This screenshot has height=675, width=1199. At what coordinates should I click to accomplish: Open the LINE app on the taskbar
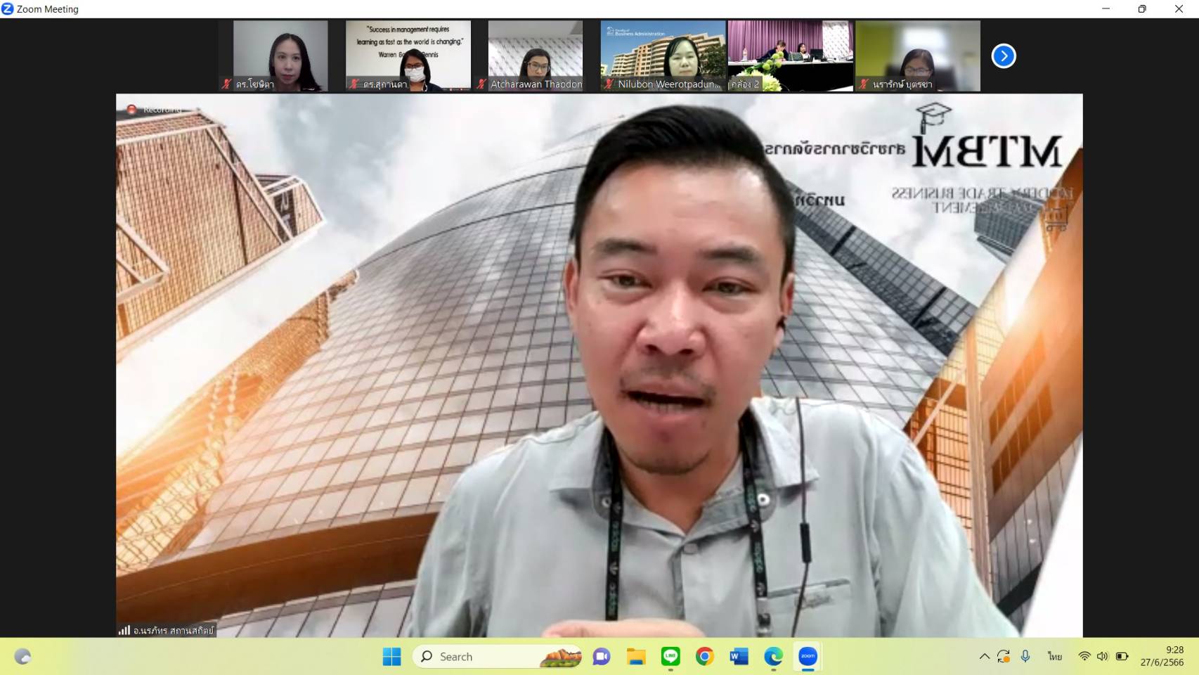tap(670, 657)
